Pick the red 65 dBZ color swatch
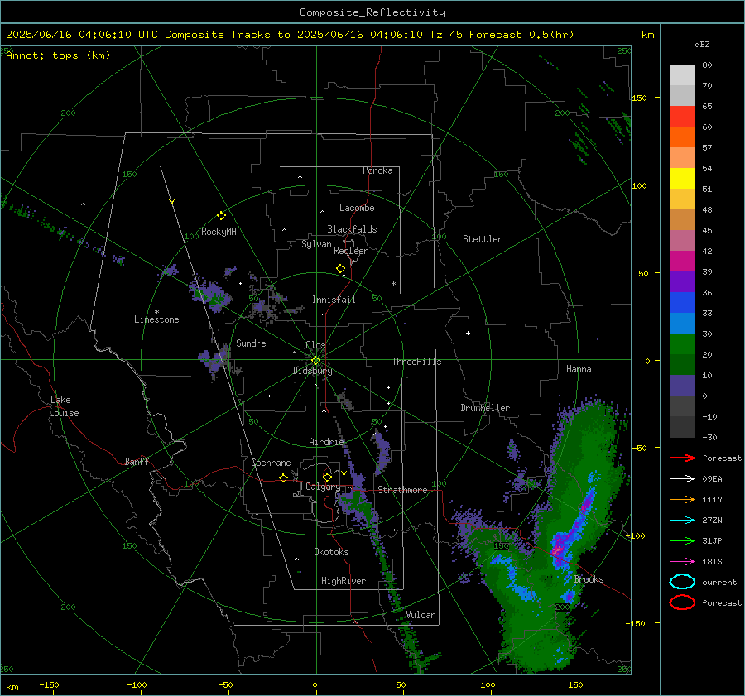This screenshot has height=696, width=745. pos(682,117)
